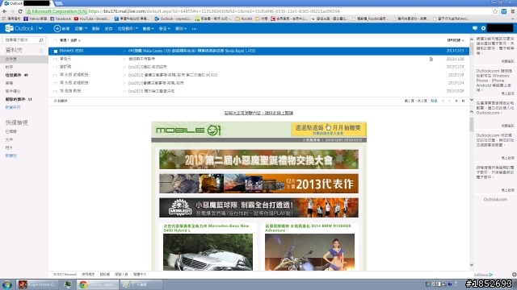This screenshot has height=290, width=517.
Task: Expand the Junk mail dropdown arrow
Action: coord(137,29)
